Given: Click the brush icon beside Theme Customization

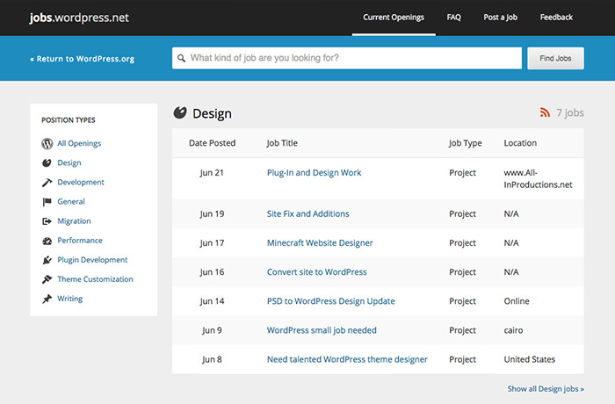Looking at the screenshot, I should (x=47, y=279).
